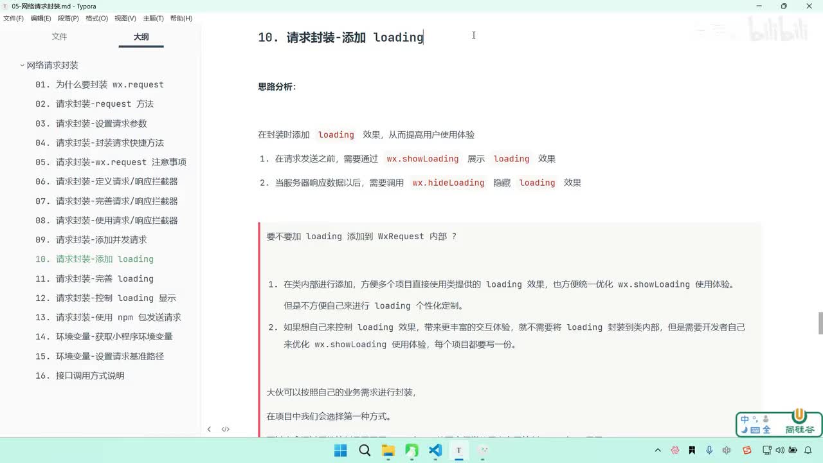
Task: Maximize or restore the Typora window
Action: pos(783,6)
